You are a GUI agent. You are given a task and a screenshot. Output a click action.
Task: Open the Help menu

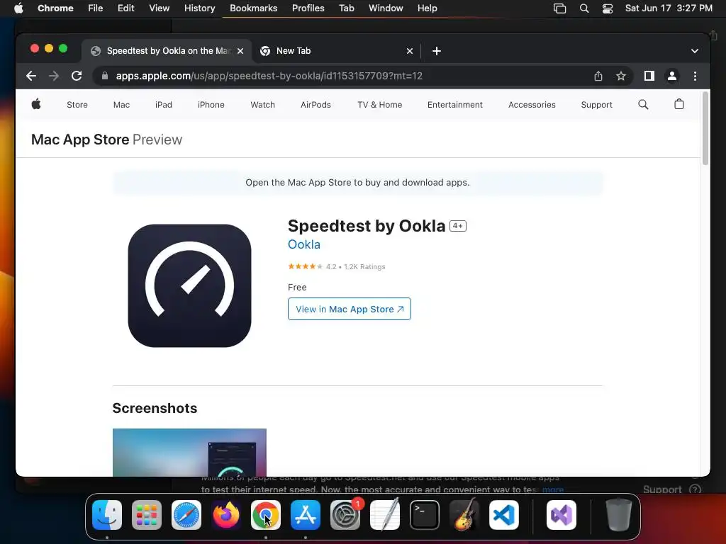(427, 8)
